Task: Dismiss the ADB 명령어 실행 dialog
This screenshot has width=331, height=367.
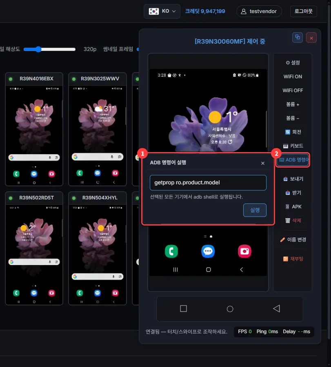Action: [x=263, y=163]
